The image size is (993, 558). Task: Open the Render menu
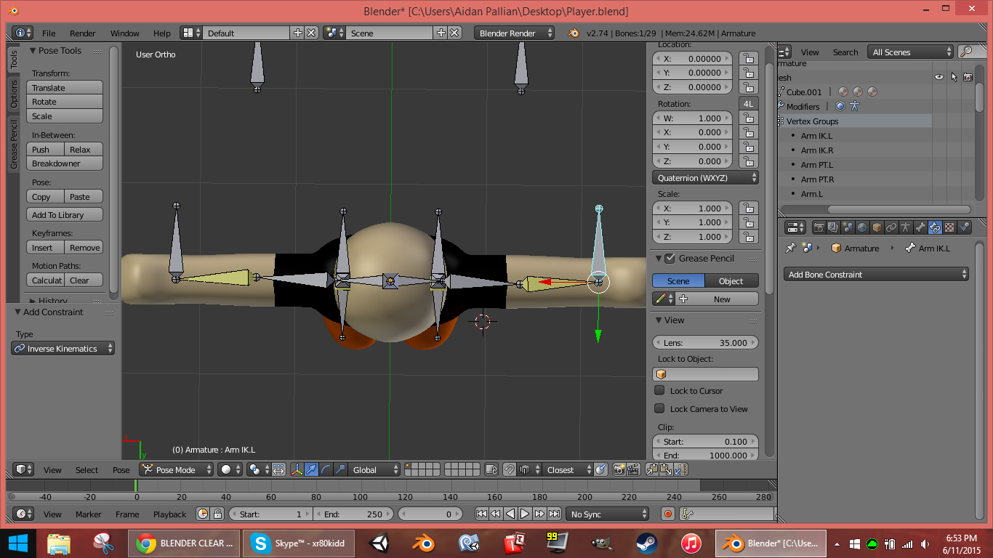(83, 33)
